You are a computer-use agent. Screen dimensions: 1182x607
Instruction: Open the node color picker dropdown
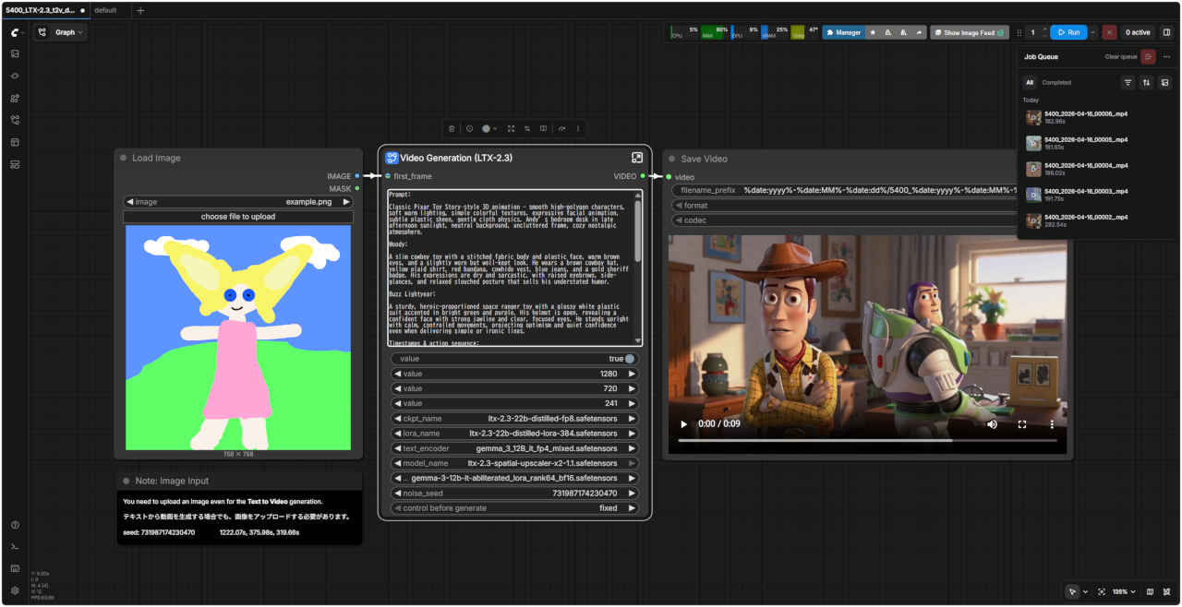click(489, 128)
